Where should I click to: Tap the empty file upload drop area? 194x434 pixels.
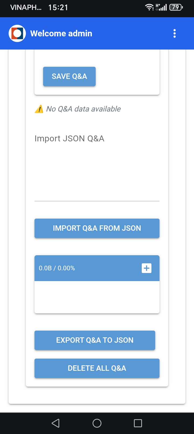pos(97,297)
